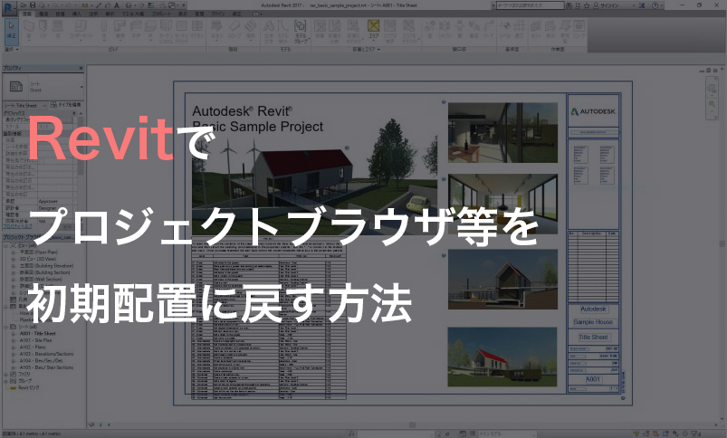Expand the Room & Area (部屋とエリア) panel dropdown

pyautogui.click(x=366, y=49)
